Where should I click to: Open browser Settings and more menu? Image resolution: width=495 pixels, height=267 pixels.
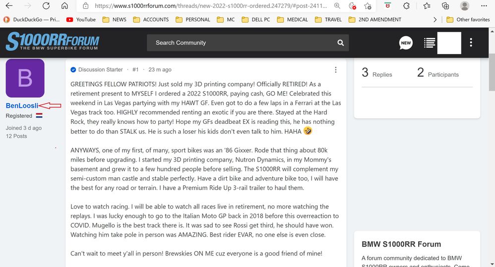tap(484, 5)
